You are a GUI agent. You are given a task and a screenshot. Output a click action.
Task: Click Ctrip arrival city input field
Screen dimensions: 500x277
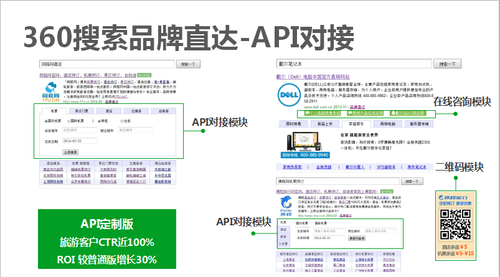tap(380, 231)
